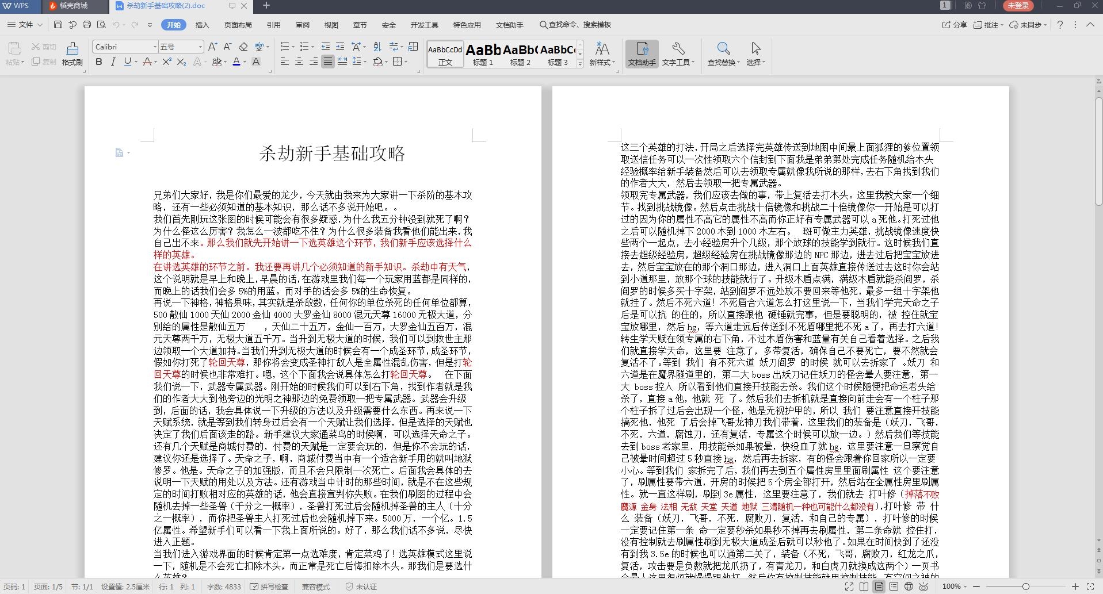Open the 插入 (Insert) ribbon tab

point(203,25)
